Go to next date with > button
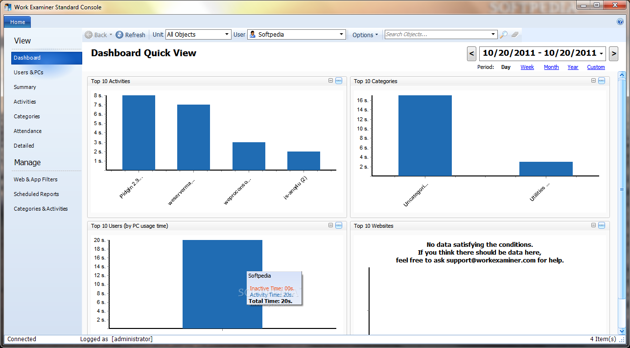This screenshot has height=348, width=630. pos(613,53)
